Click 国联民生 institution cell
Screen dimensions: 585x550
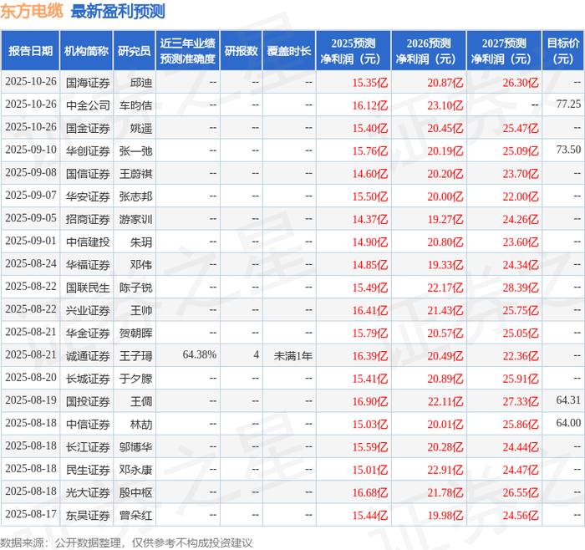pyautogui.click(x=88, y=288)
